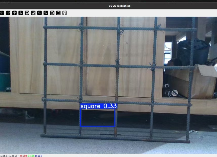Click the red R:108 value in status bar
Image resolution: width=217 pixels, height=157 pixels.
click(x=24, y=156)
